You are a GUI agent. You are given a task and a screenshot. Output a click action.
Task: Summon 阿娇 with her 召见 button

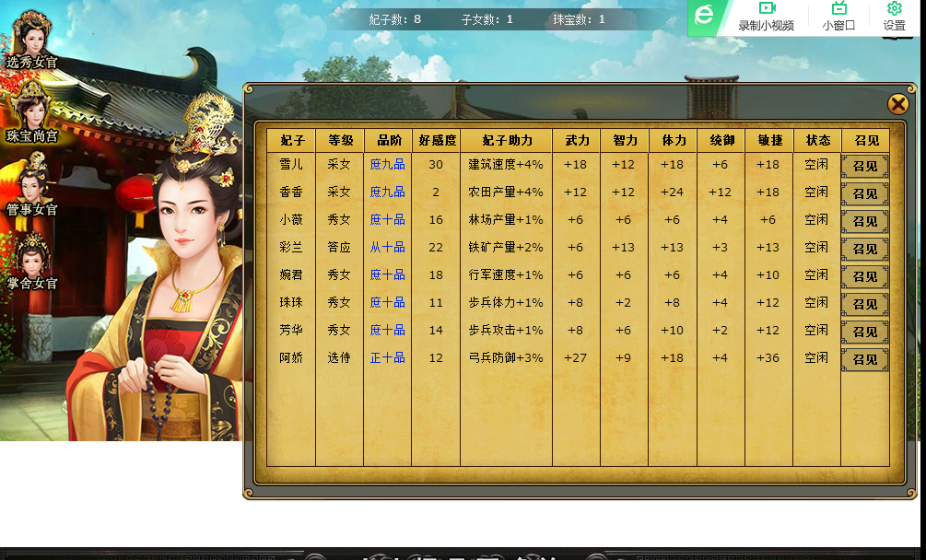[x=865, y=359]
